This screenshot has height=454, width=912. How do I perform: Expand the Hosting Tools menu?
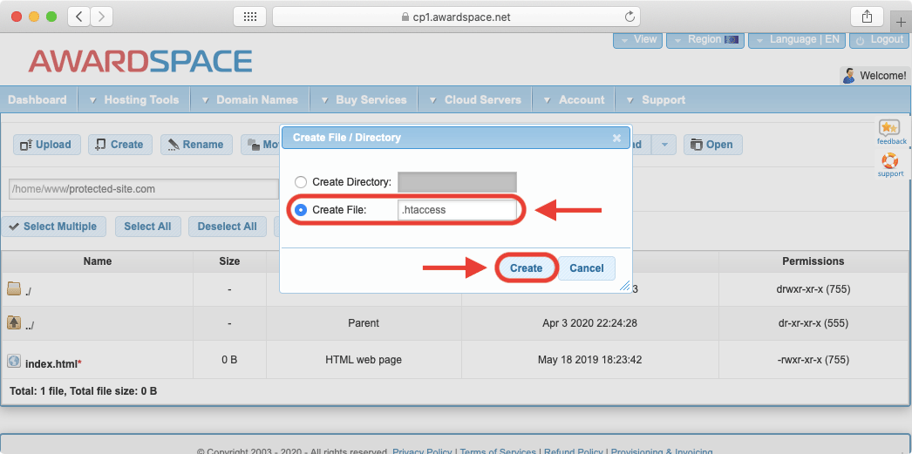coord(133,100)
